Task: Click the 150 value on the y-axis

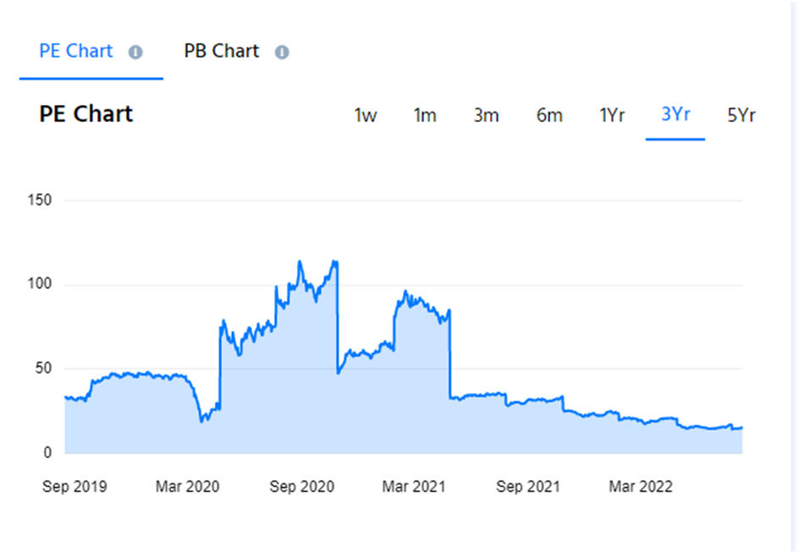Action: point(40,201)
